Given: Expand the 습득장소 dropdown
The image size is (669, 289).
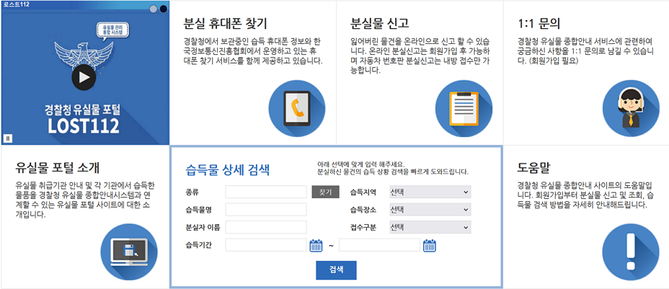Looking at the screenshot, I should tap(430, 209).
